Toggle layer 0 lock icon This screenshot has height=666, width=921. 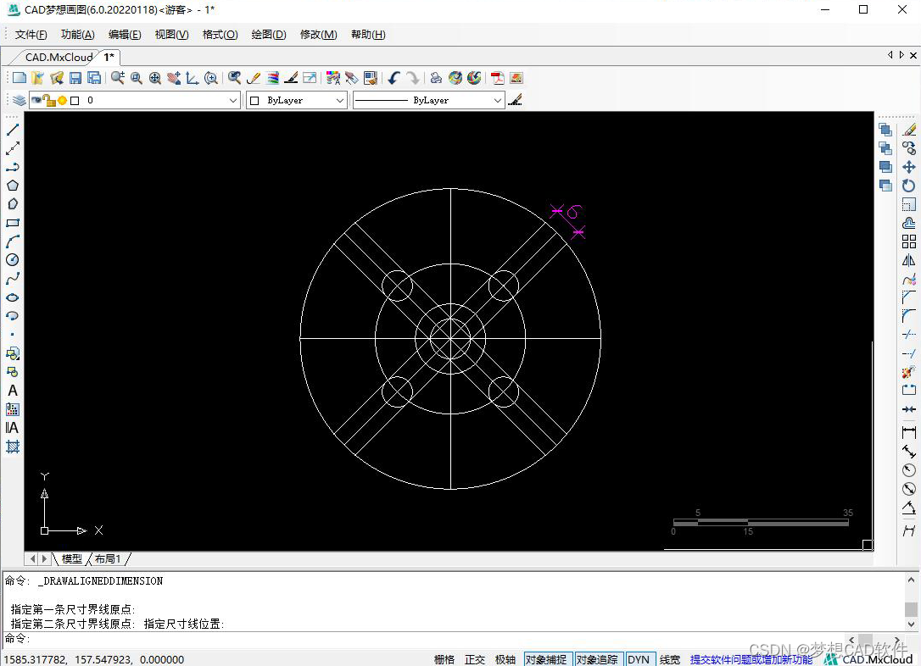tap(49, 100)
